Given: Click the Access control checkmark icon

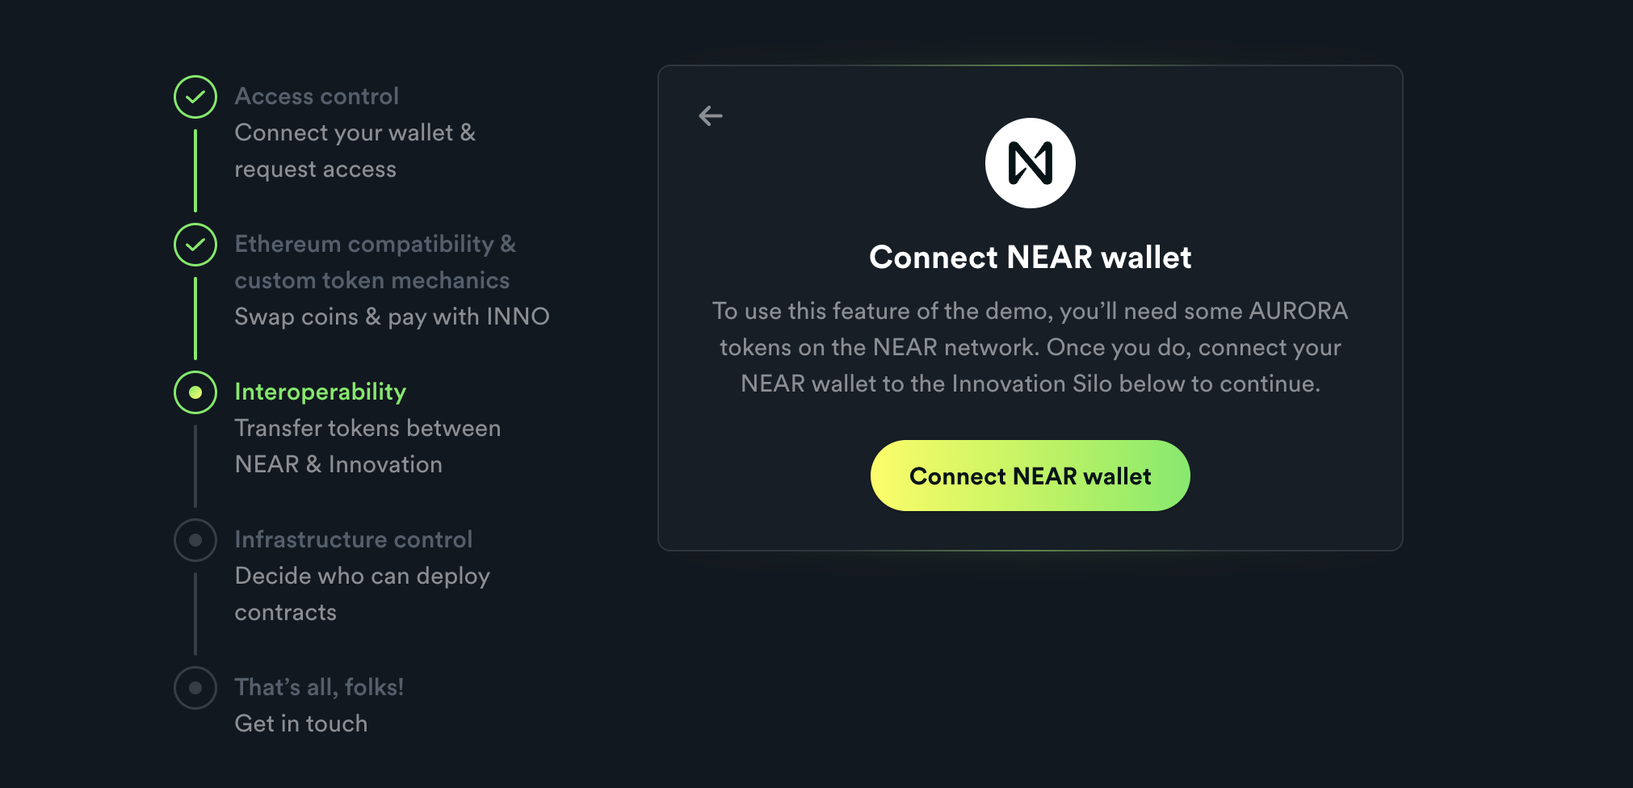Looking at the screenshot, I should 195,97.
